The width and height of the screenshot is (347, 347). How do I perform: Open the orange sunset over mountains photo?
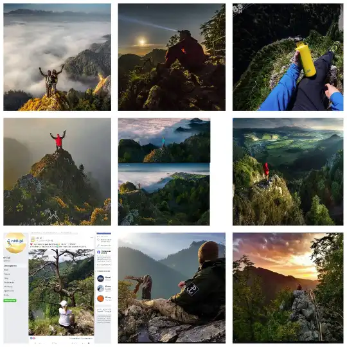click(288, 288)
